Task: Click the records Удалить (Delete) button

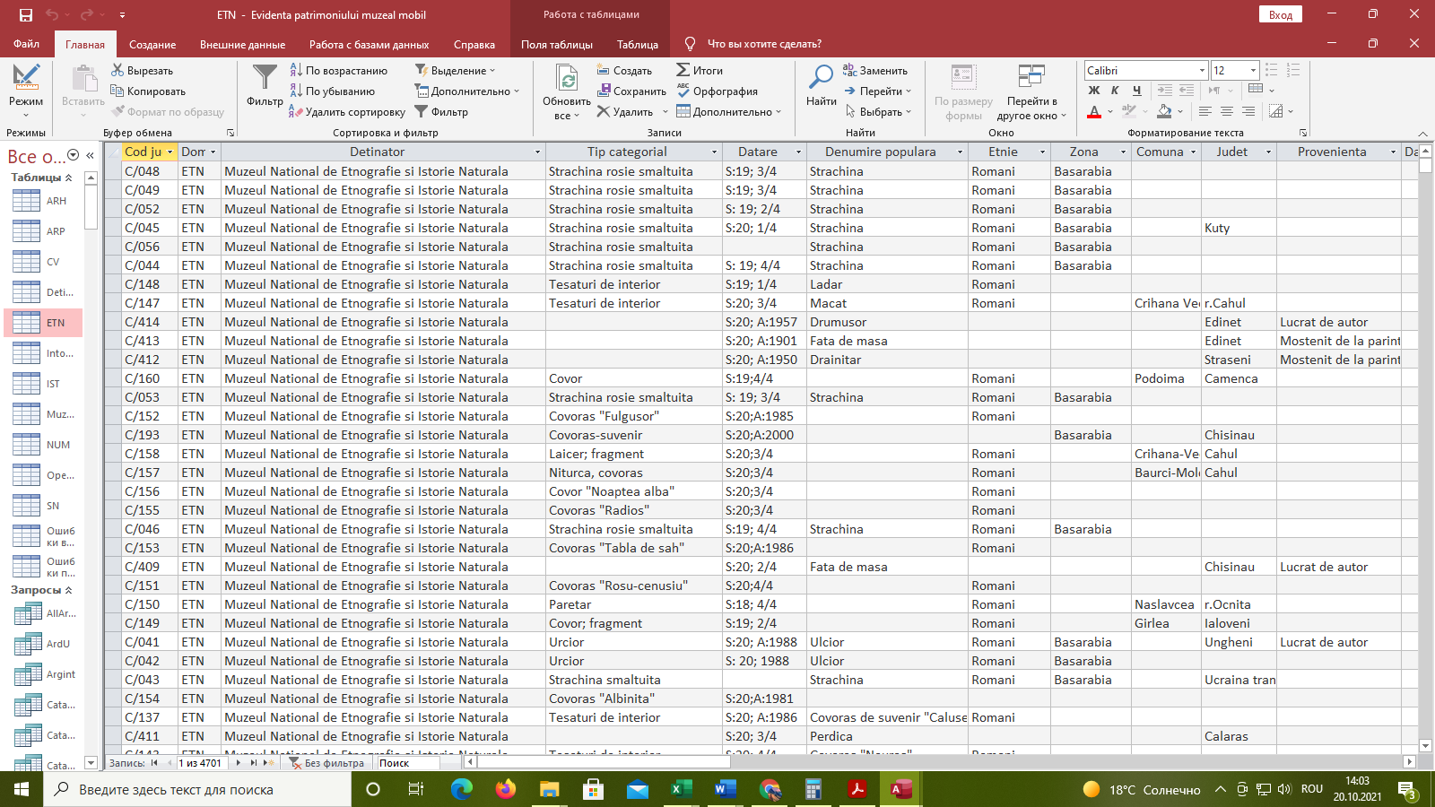Action: click(x=626, y=111)
